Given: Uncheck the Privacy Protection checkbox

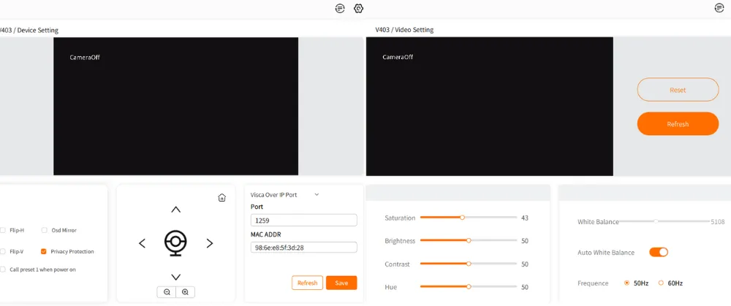Looking at the screenshot, I should (x=44, y=251).
